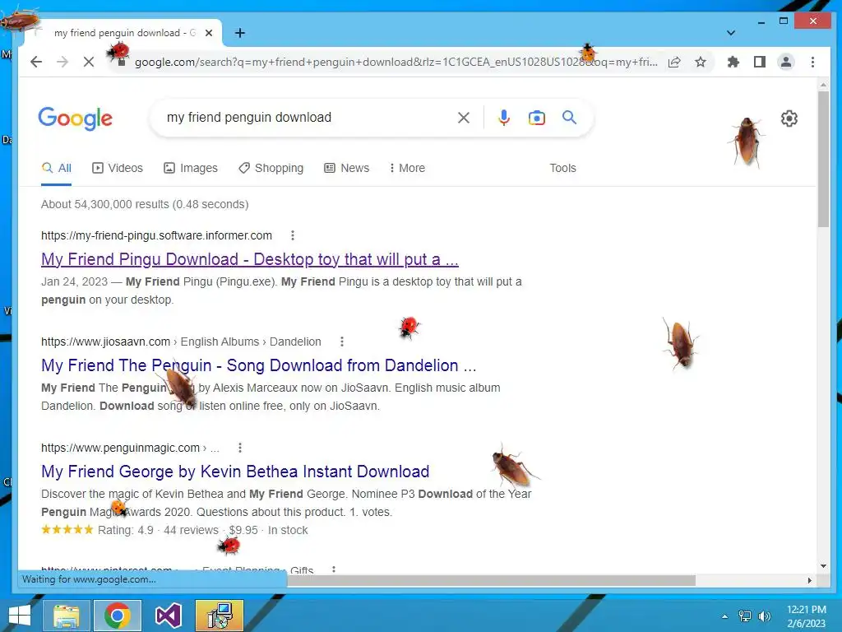Screen dimensions: 842x632
Task: View site information lock icon
Action: pyautogui.click(x=122, y=62)
